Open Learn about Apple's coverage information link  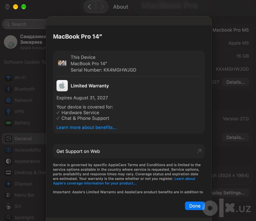(x=124, y=181)
